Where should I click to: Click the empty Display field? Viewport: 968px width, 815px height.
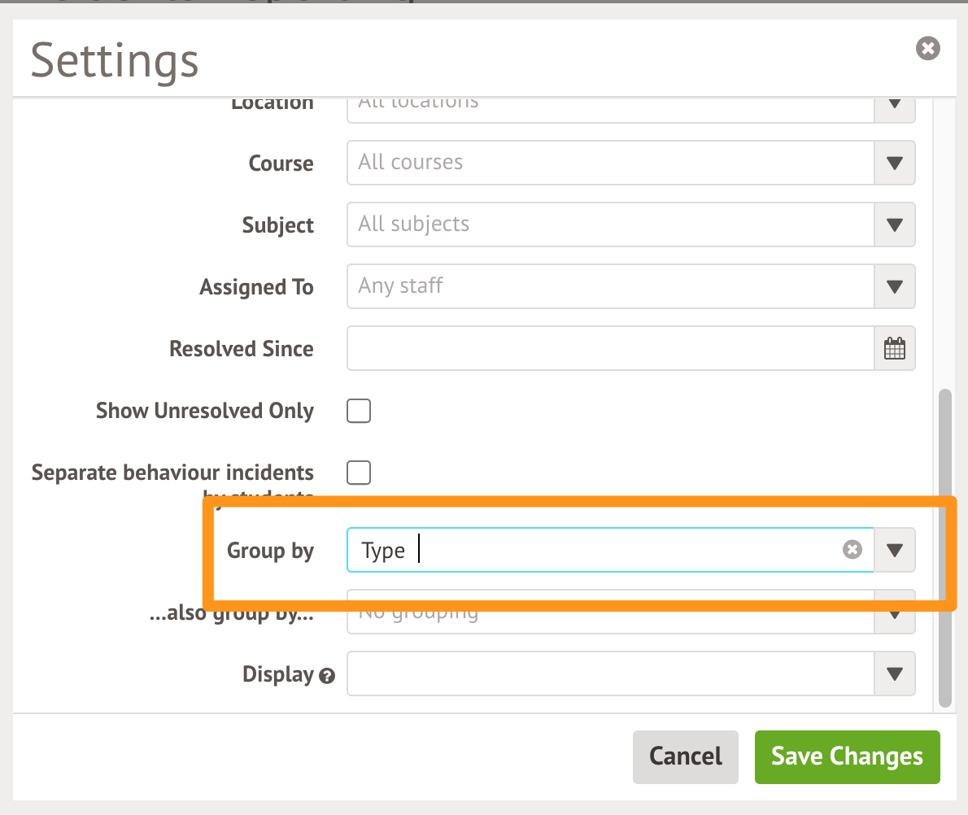click(610, 674)
